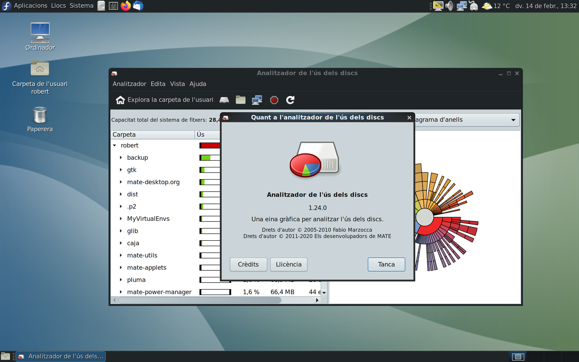Viewport: 579px width, 362px height.
Task: Click the refresh icon in toolbar
Action: (290, 100)
